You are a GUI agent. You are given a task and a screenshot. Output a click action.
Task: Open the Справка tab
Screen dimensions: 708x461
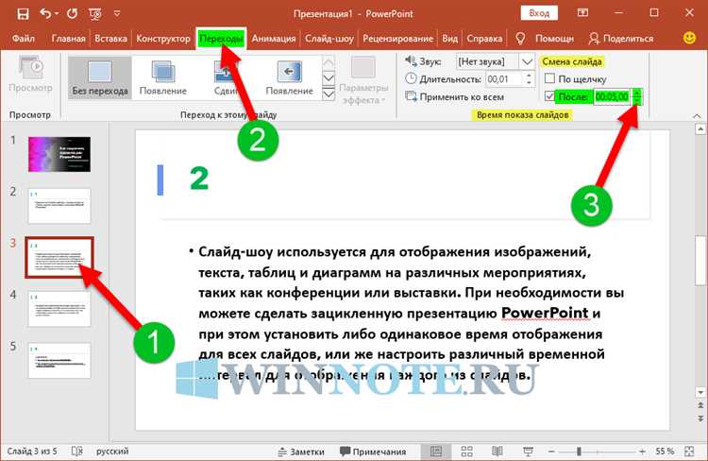pos(484,39)
